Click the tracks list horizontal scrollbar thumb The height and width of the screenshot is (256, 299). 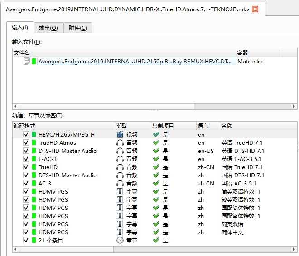point(66,249)
